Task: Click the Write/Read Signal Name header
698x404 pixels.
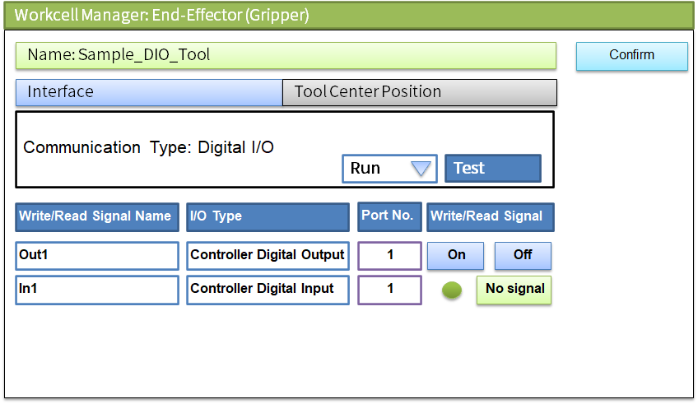Action: pos(96,216)
